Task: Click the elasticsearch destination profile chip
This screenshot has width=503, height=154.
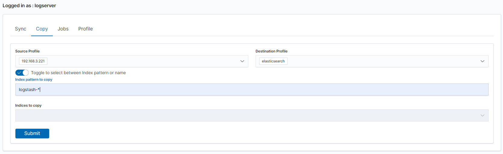Action: (x=273, y=61)
